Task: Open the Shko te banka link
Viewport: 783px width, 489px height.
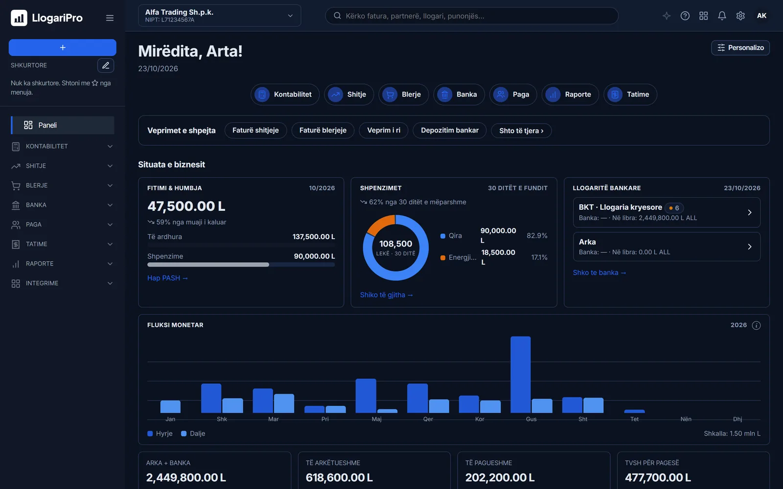Action: (x=599, y=272)
